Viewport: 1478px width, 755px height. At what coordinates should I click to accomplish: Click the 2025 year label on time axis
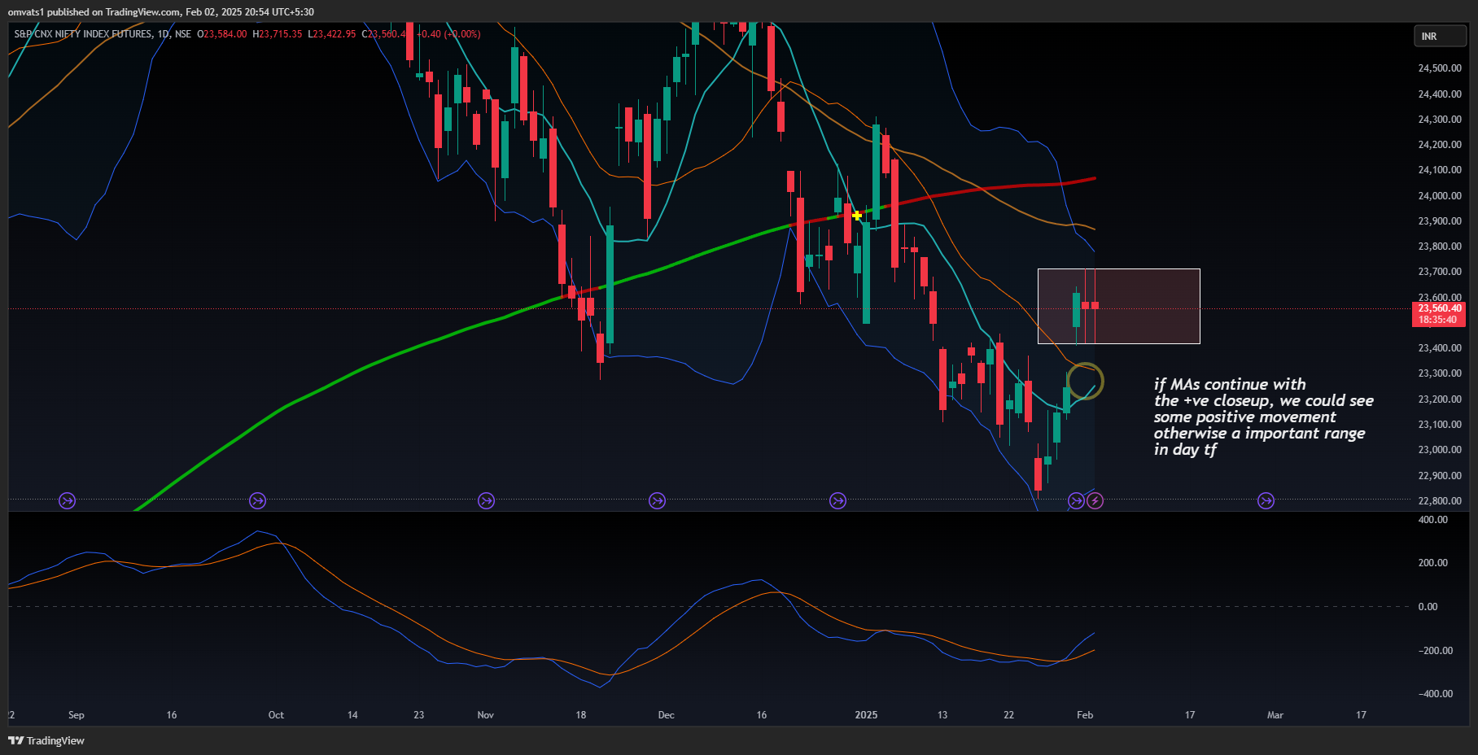tap(866, 715)
